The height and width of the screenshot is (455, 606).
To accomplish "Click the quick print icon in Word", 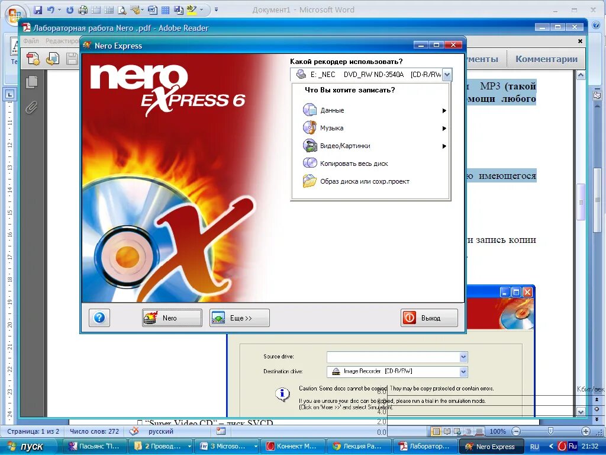I will click(83, 9).
